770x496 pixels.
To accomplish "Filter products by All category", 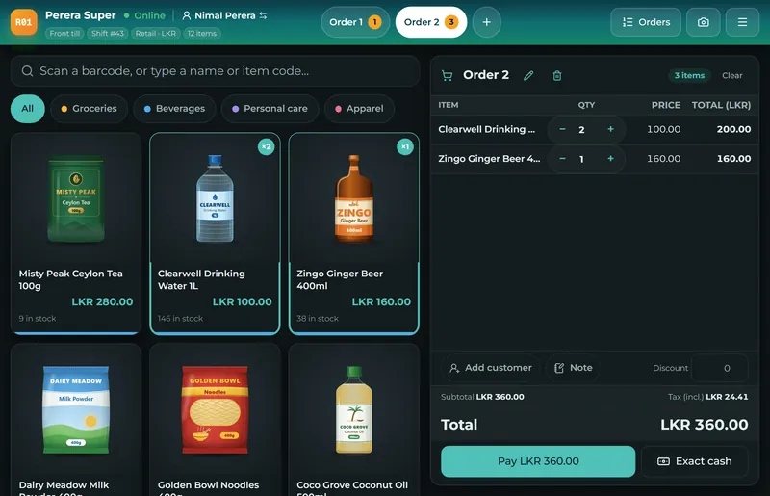I will click(28, 109).
